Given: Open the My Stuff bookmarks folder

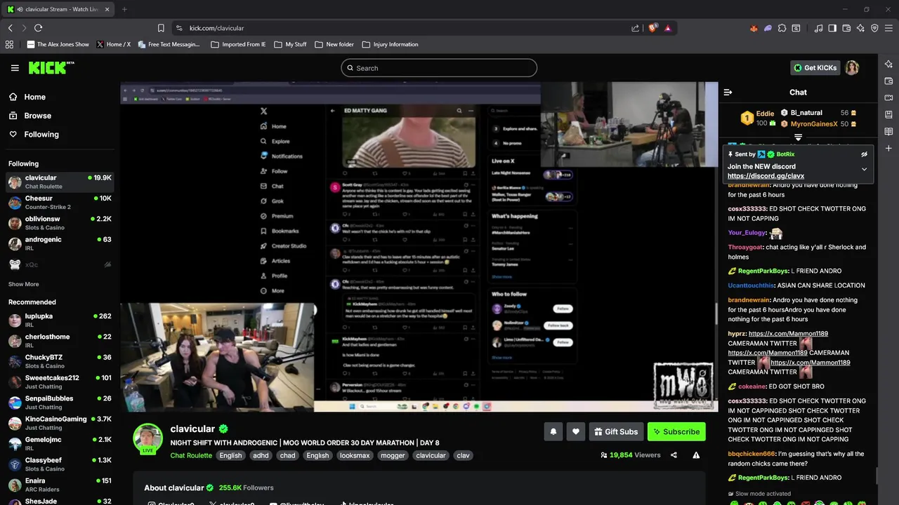Looking at the screenshot, I should tap(290, 44).
